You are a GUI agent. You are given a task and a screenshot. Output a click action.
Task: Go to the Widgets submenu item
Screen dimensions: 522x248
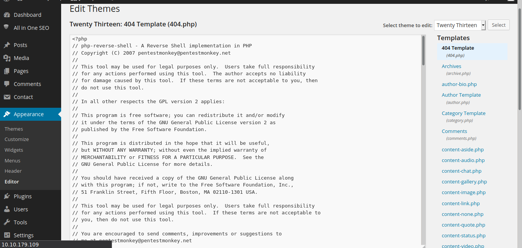tap(14, 150)
